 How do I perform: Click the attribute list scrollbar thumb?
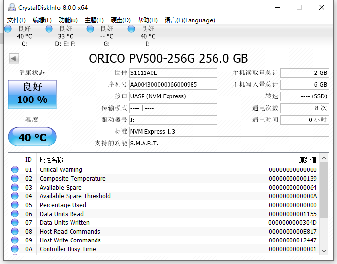click(324, 190)
